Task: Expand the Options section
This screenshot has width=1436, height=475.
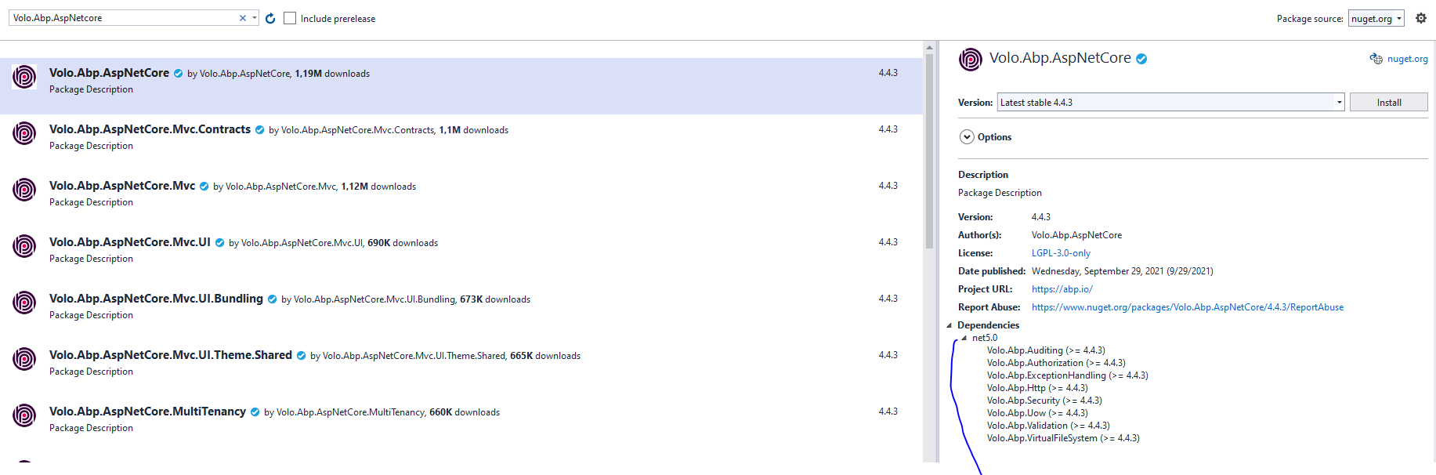Action: [x=967, y=137]
